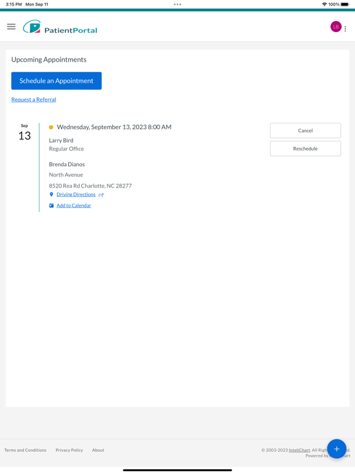
Task: Click the address 8520 Rea Rd Charlotte
Action: pyautogui.click(x=90, y=186)
